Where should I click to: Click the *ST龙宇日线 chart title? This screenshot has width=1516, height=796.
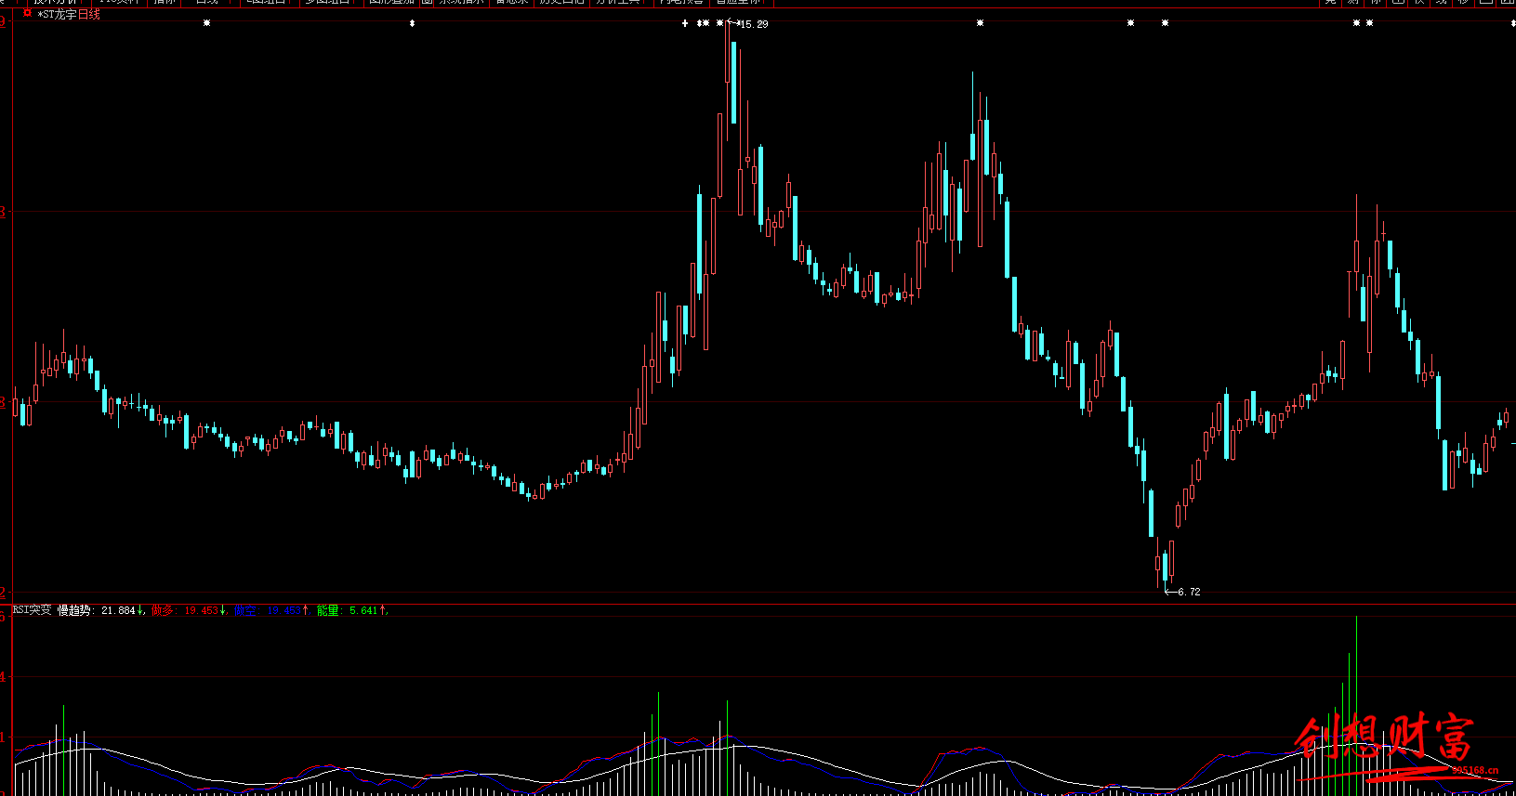[69, 15]
